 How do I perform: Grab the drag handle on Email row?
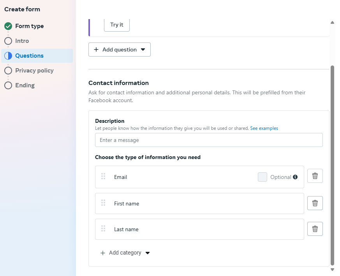click(103, 177)
